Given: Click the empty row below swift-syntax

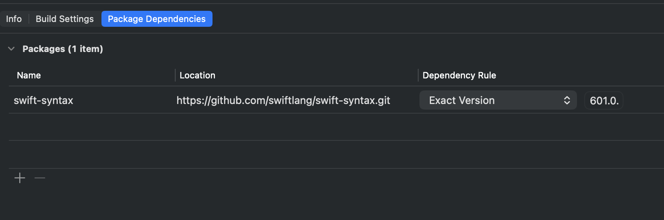Looking at the screenshot, I should click(x=281, y=127).
